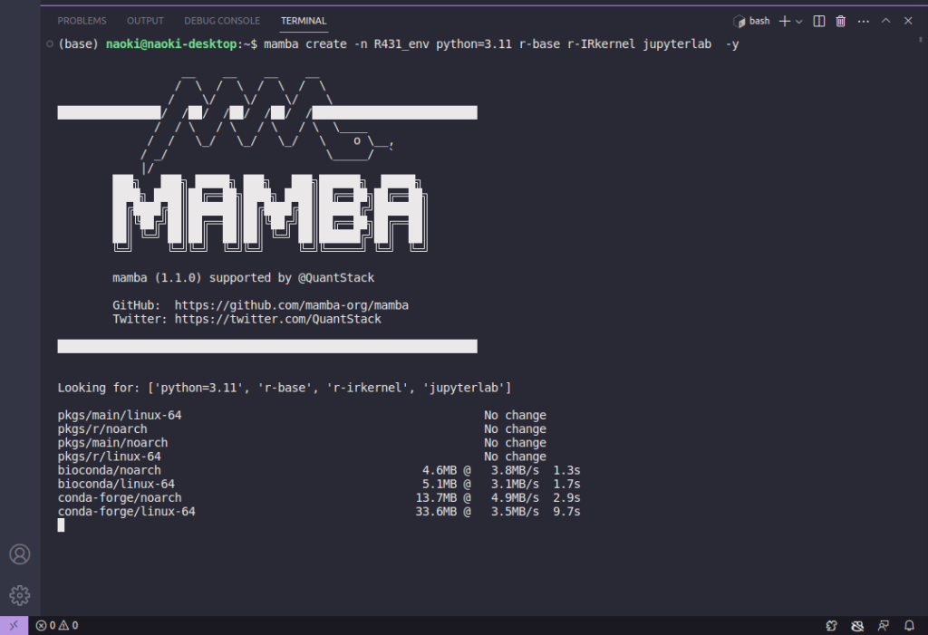This screenshot has width=928, height=635.
Task: Open the QuantStack Twitter URL
Action: pyautogui.click(x=278, y=319)
